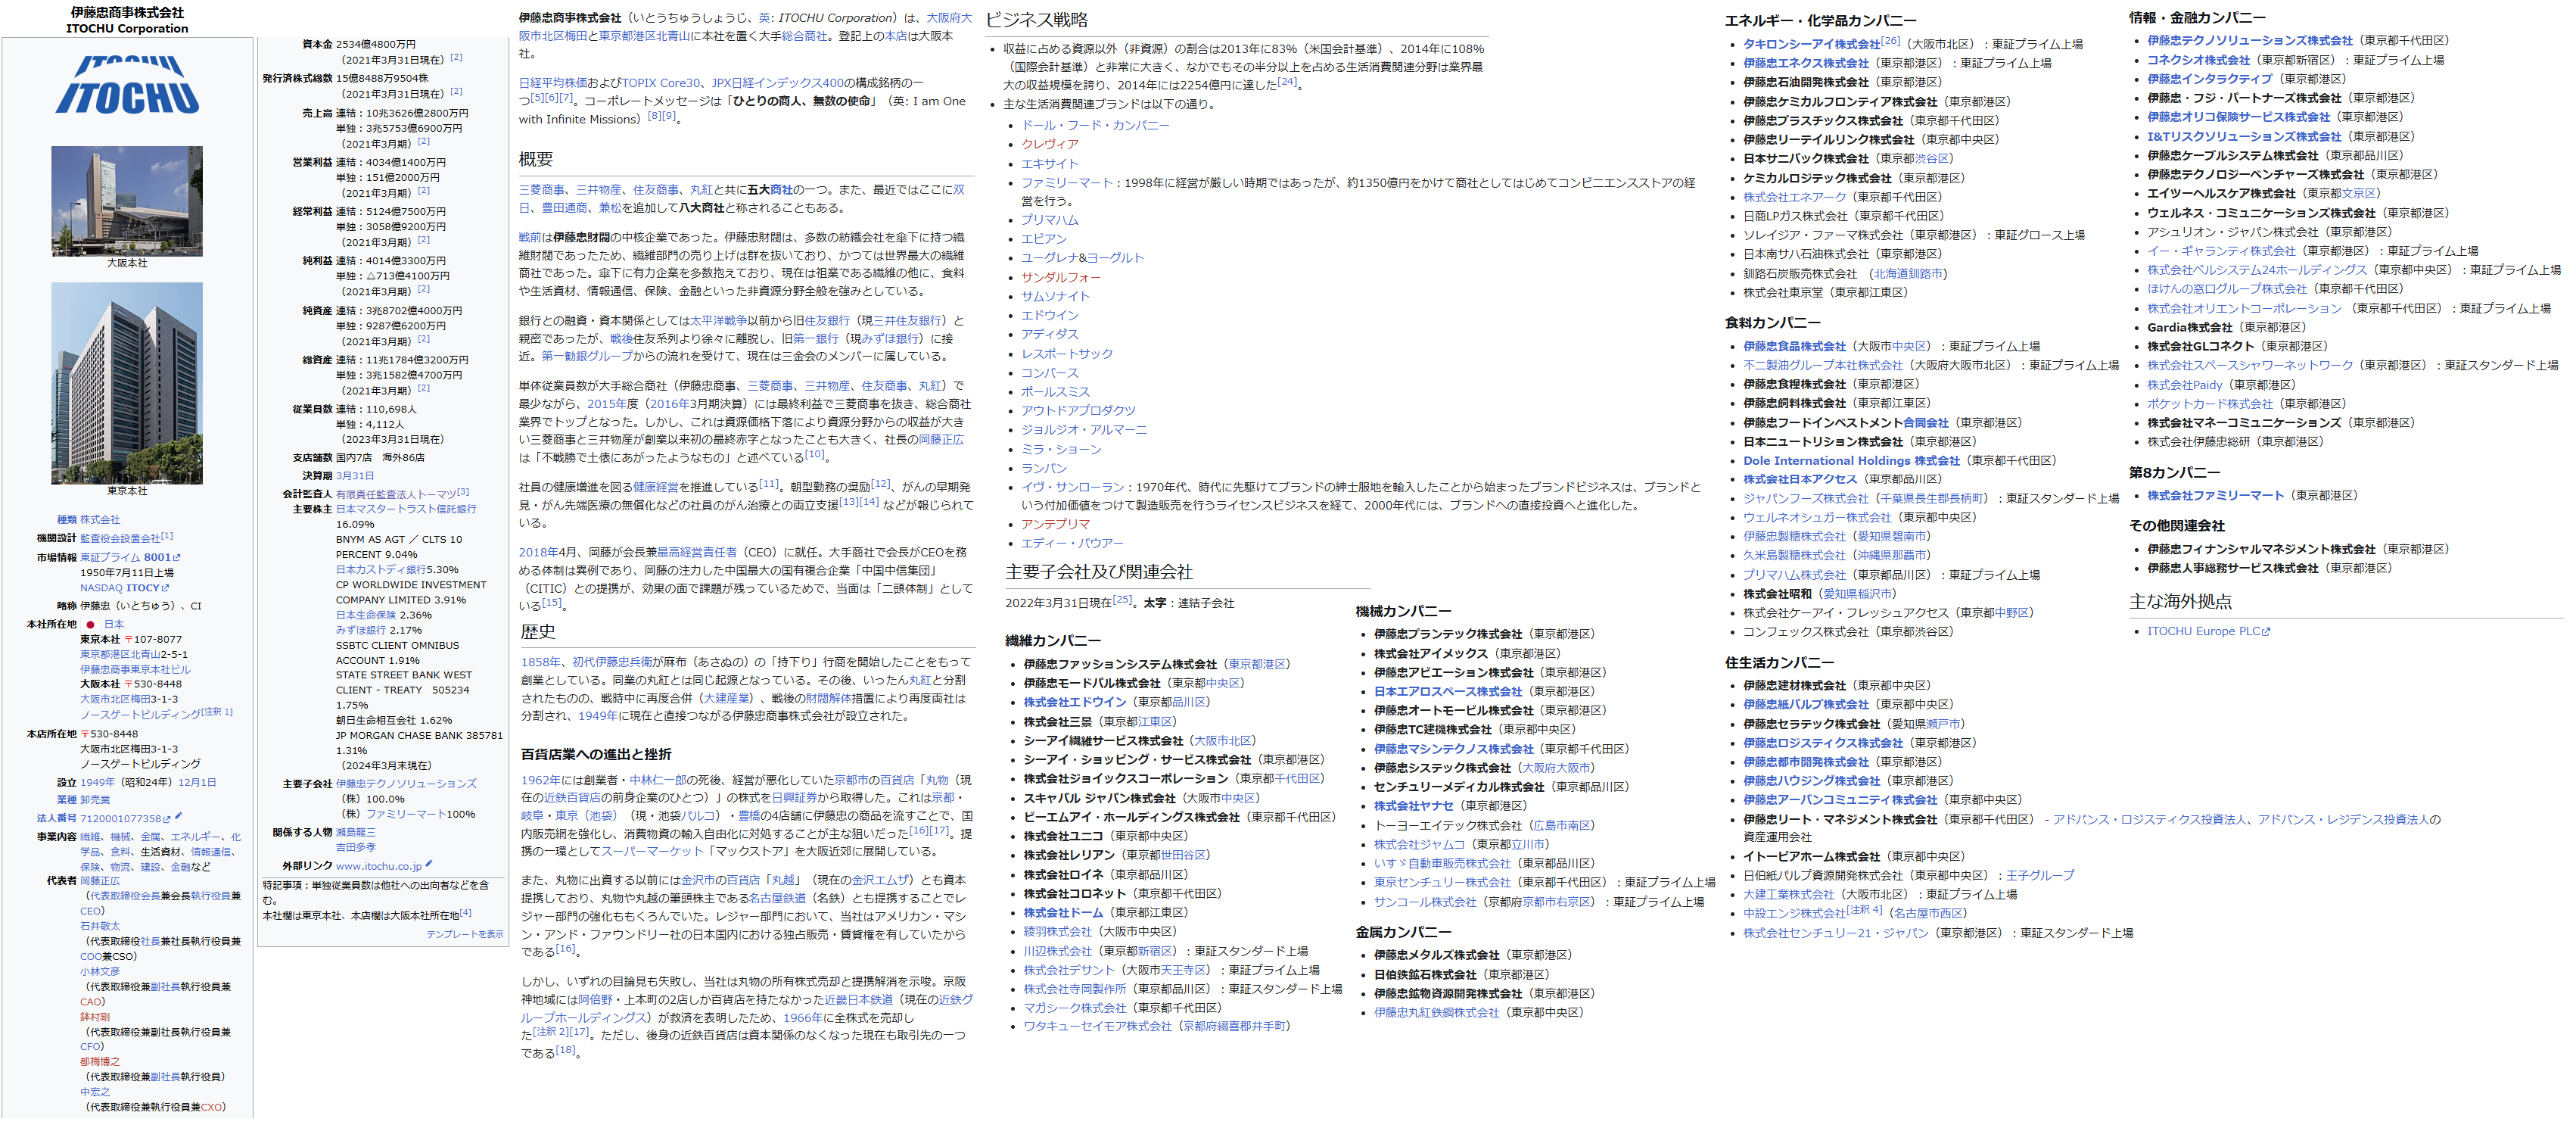Viewport: 2576px width, 1128px height.
Task: Open the プリマハム株式会社 link in 食料カンパニー
Action: point(1794,576)
